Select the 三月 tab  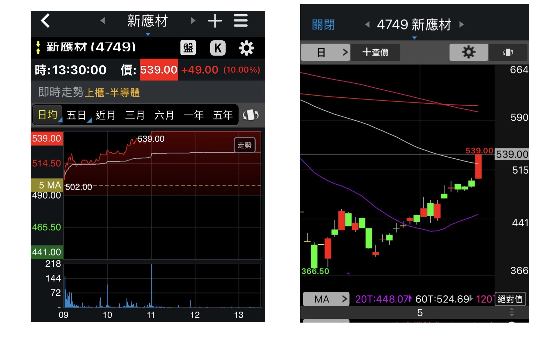(135, 115)
